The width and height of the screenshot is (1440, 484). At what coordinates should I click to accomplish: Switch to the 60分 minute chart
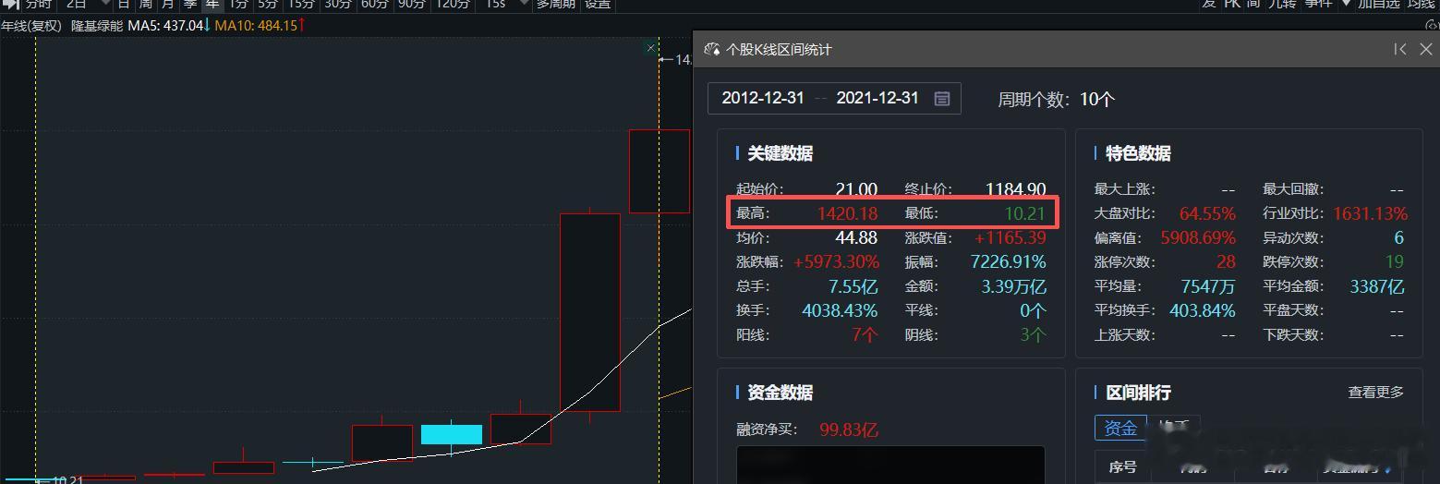tap(375, 4)
